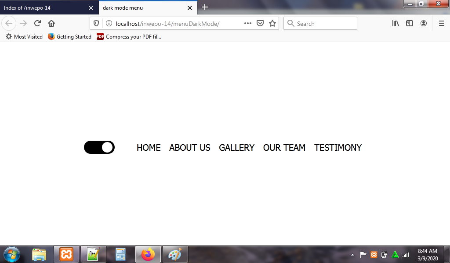The height and width of the screenshot is (263, 450).
Task: Open a new browser tab
Action: (205, 7)
